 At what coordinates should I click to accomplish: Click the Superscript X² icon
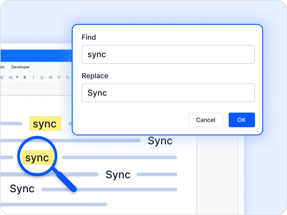point(59,77)
